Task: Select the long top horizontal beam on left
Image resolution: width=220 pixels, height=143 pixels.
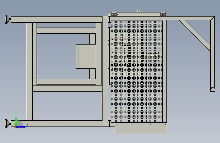Action: coord(56,19)
